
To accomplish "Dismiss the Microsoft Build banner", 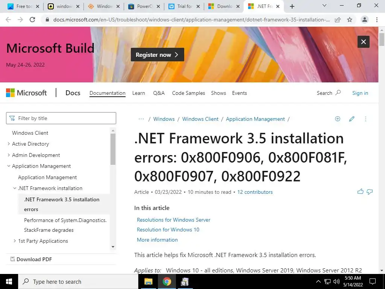I will 364,42.
